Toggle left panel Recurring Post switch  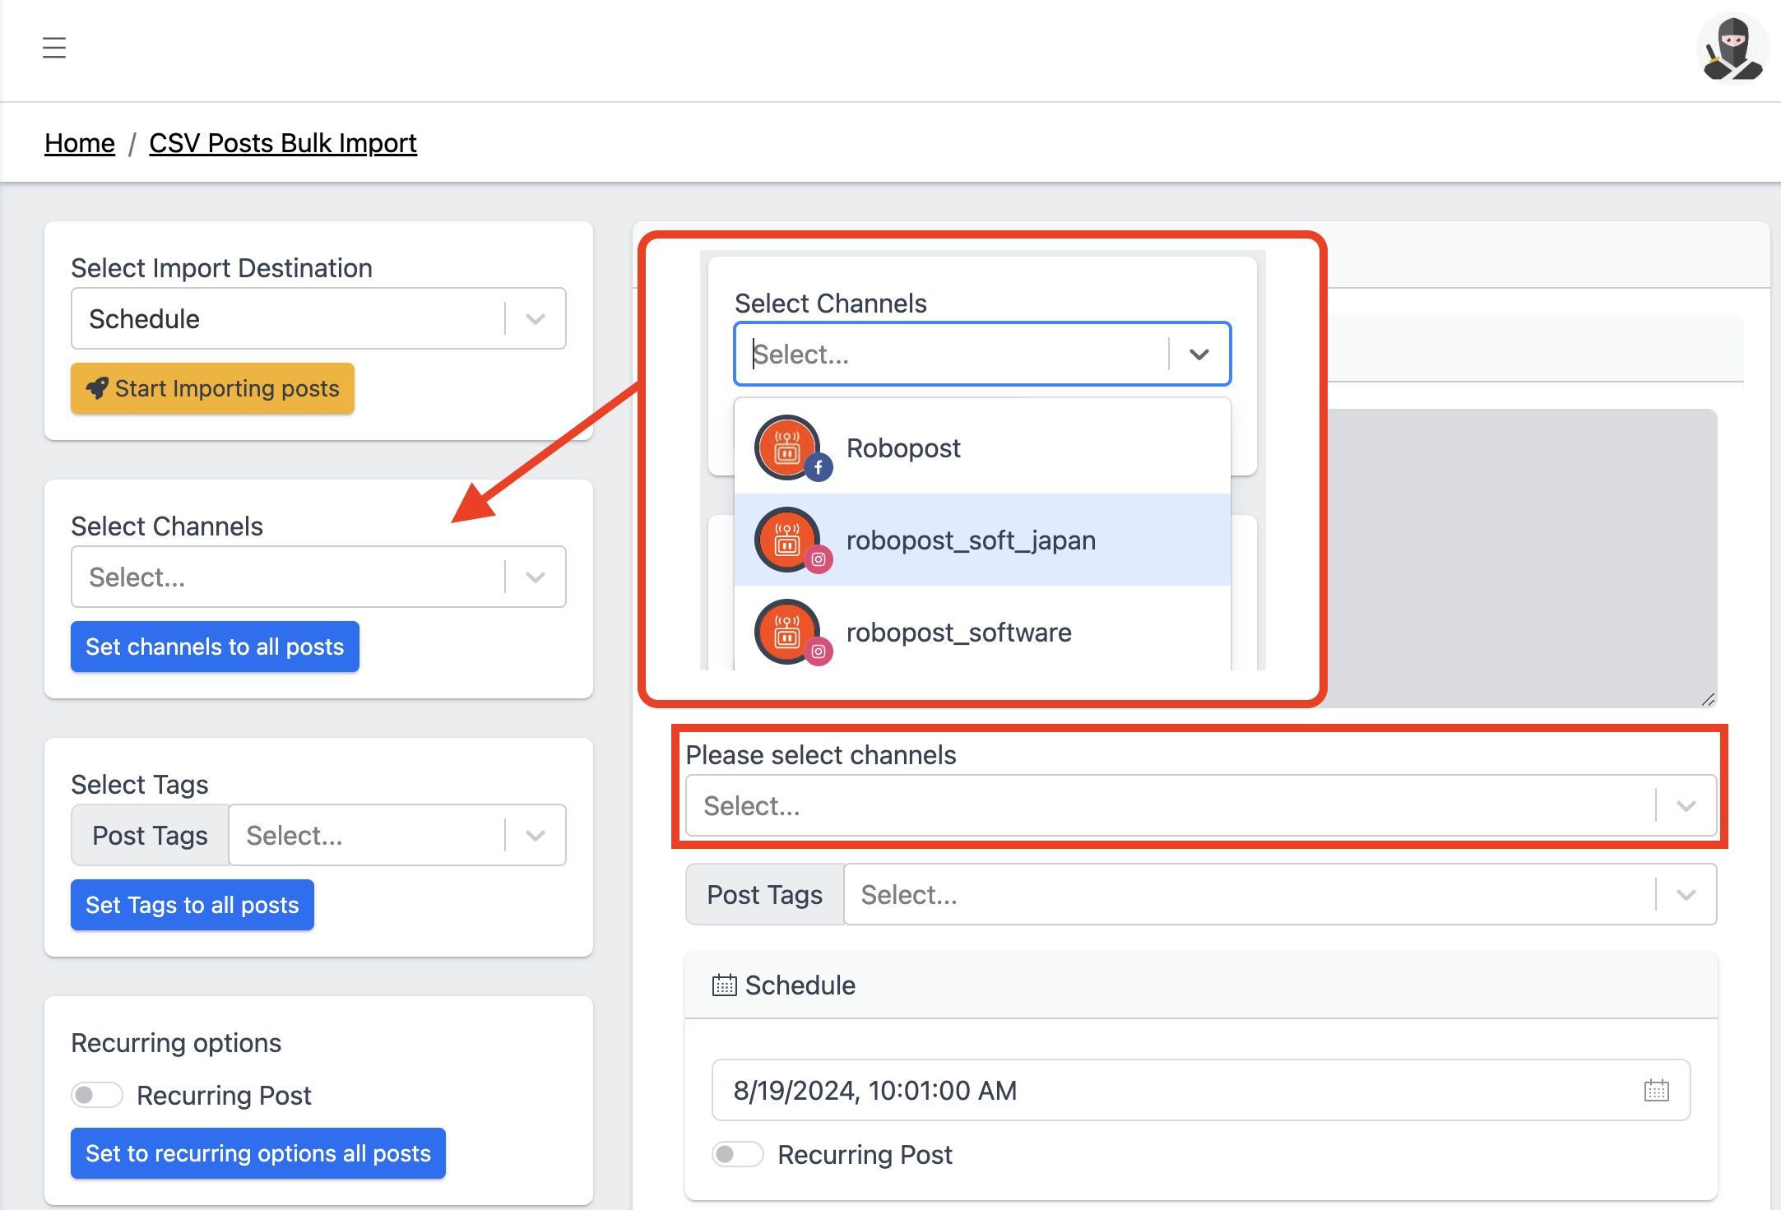(97, 1095)
